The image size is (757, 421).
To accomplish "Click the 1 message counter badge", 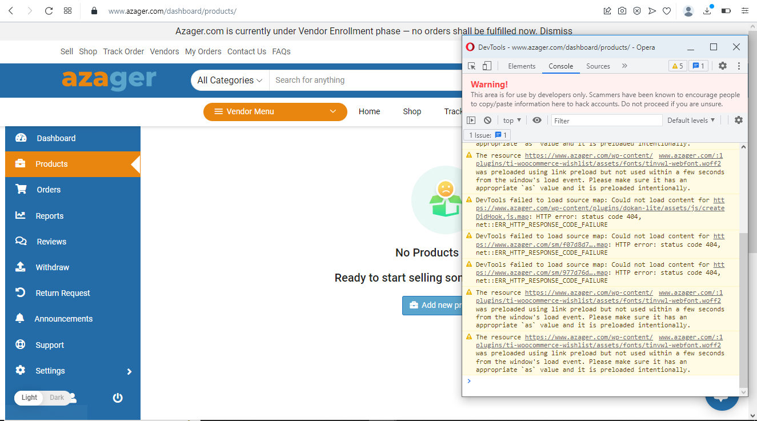I will pos(698,66).
